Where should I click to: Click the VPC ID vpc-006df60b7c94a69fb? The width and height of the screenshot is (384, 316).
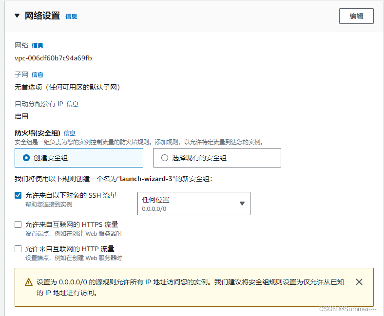pos(53,58)
